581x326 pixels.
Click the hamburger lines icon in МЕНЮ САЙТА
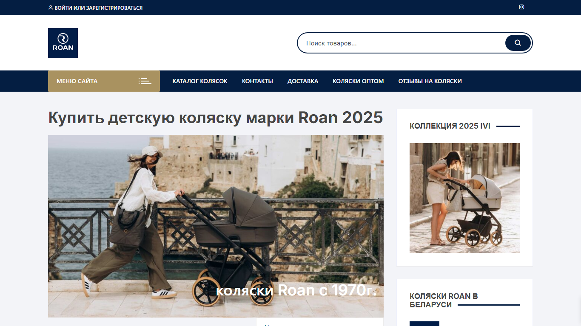click(145, 81)
